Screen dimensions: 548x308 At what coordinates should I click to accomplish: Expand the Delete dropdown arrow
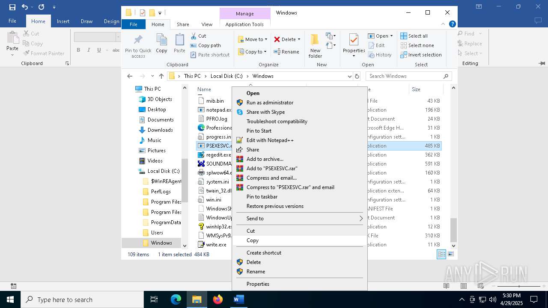299,39
